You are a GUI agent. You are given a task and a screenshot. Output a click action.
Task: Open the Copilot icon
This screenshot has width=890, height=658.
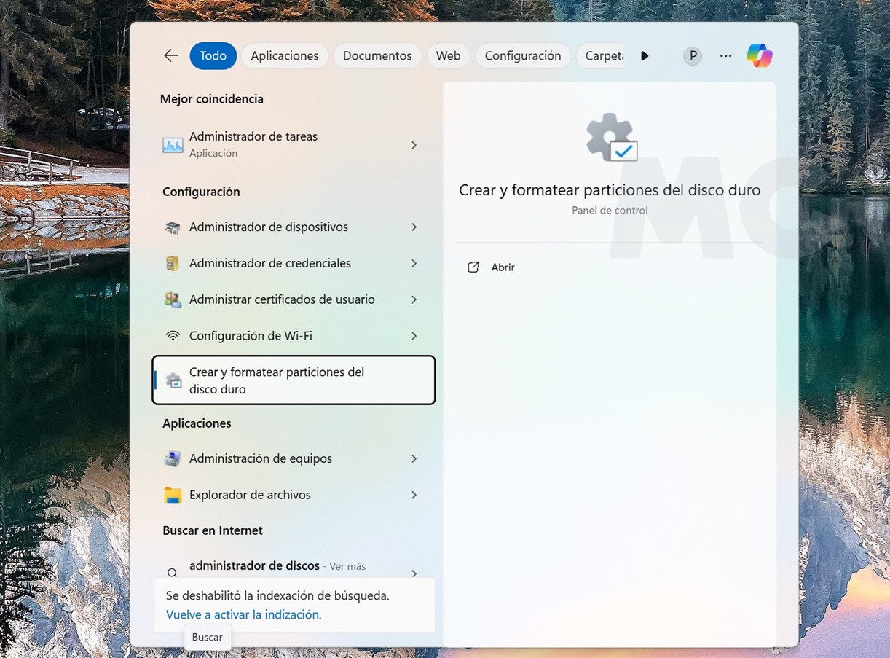tap(759, 56)
